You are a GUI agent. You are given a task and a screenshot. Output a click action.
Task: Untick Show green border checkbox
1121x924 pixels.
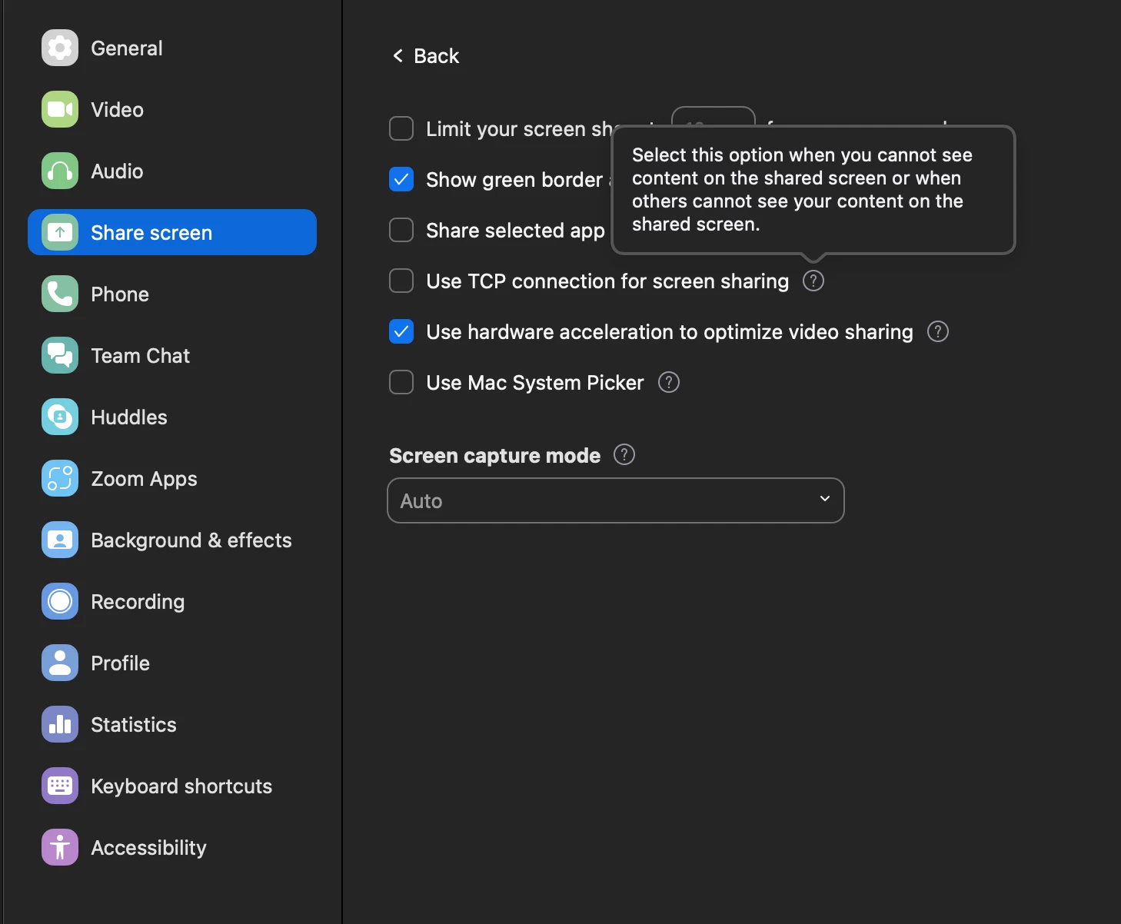(x=401, y=180)
